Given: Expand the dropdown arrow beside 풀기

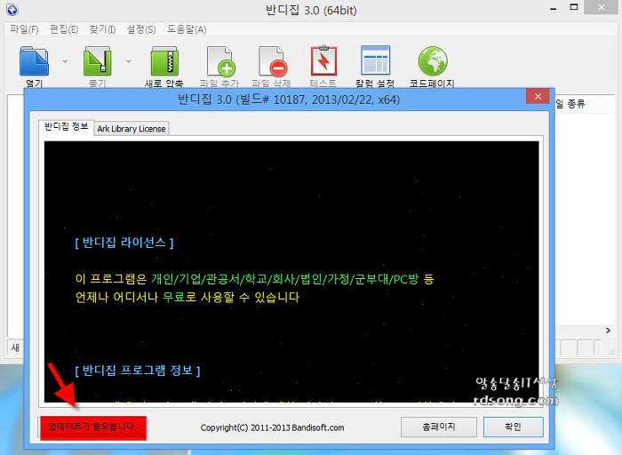Looking at the screenshot, I should pos(129,62).
